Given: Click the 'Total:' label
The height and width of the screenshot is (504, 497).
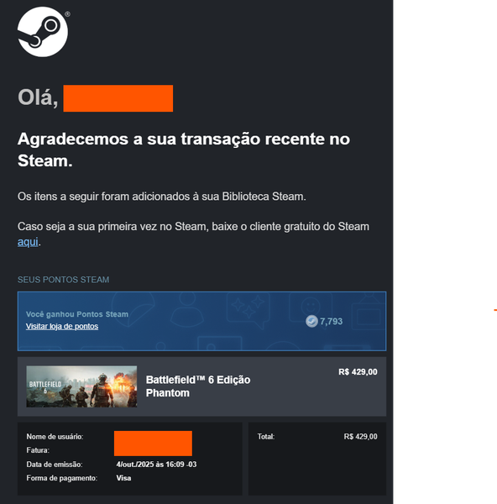Looking at the screenshot, I should [266, 437].
